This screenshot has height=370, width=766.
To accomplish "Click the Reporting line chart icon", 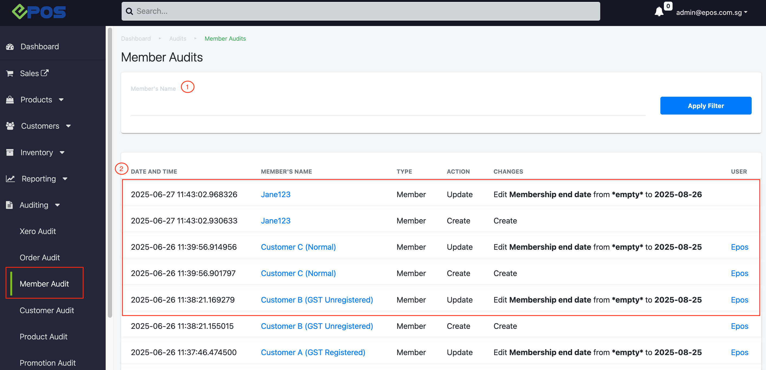I will point(10,179).
